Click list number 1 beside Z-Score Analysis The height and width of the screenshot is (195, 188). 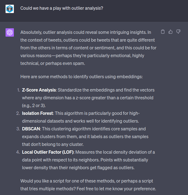pyautogui.click(x=18, y=90)
